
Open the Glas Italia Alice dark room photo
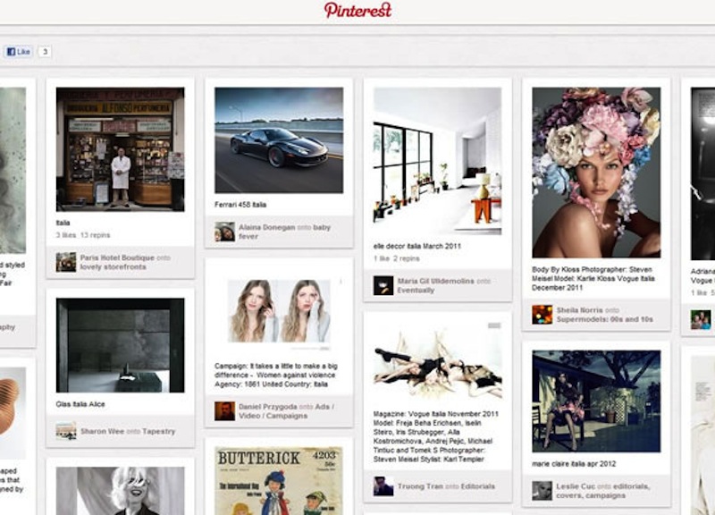click(121, 345)
